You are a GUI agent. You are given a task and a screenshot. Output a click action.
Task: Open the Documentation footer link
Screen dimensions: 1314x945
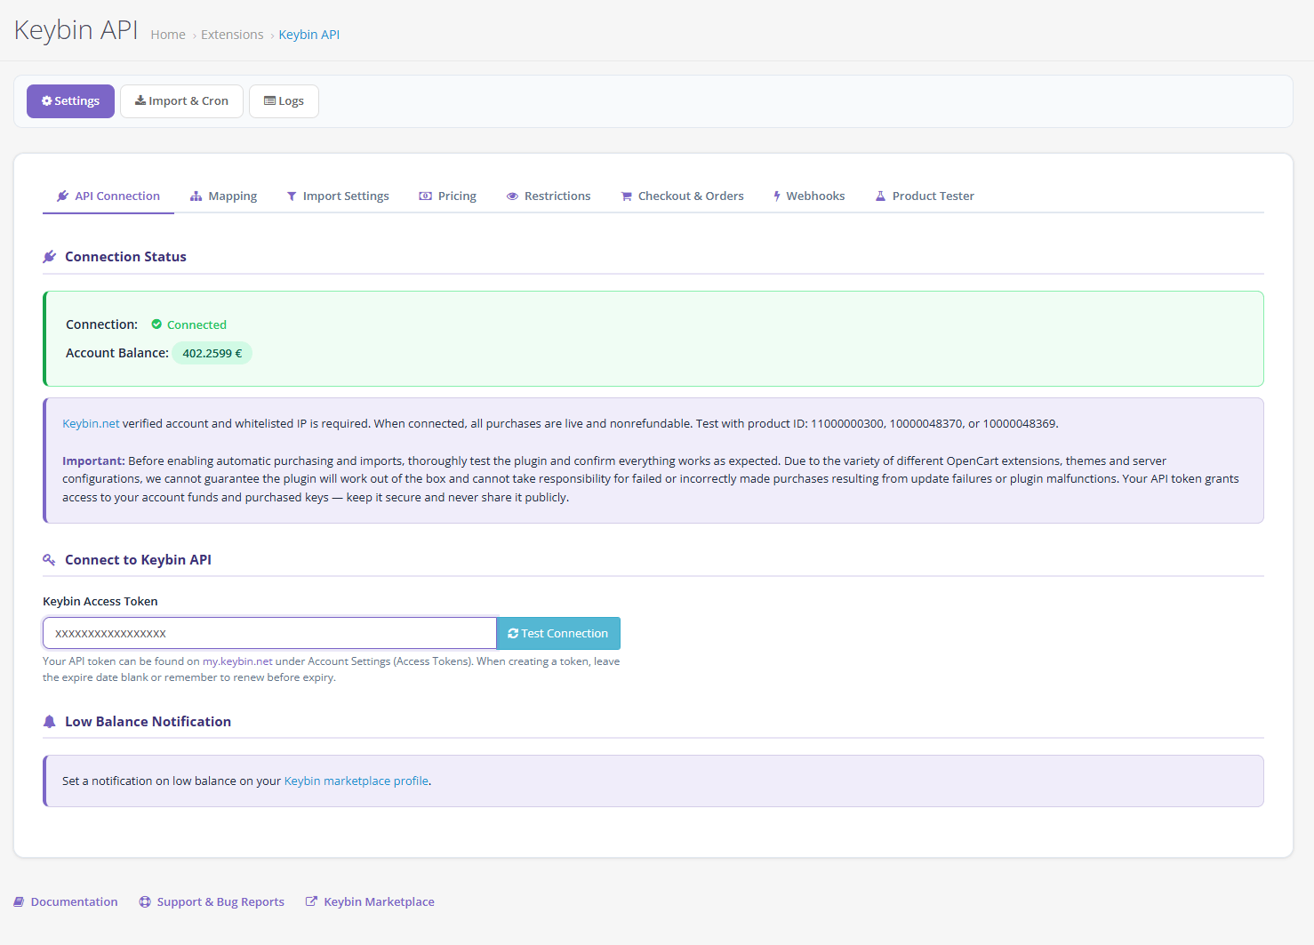click(74, 902)
